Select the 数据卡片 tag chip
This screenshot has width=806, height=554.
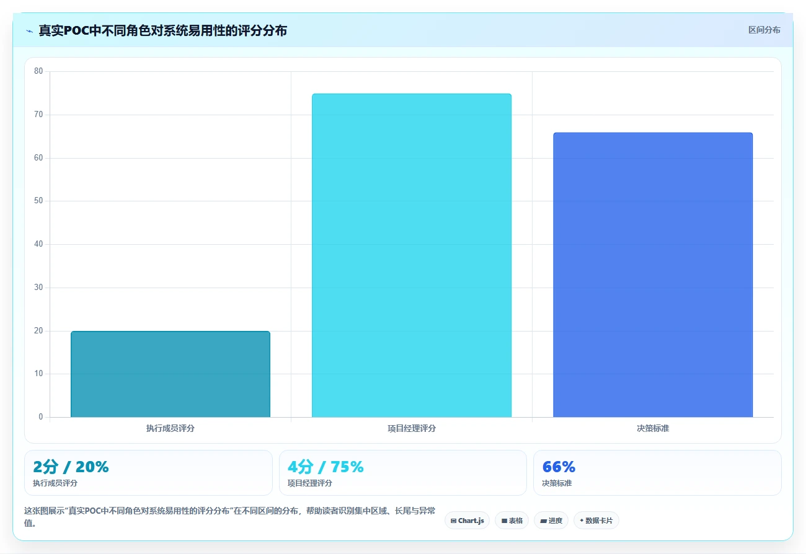pyautogui.click(x=596, y=521)
